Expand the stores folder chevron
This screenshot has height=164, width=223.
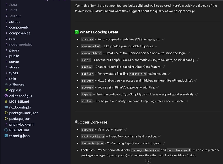6,67
